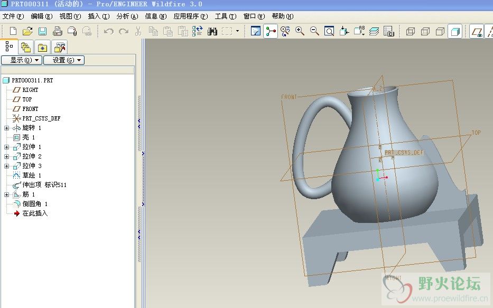Open the 显示 dropdown in the model tree
This screenshot has width=493, height=308.
pyautogui.click(x=22, y=60)
